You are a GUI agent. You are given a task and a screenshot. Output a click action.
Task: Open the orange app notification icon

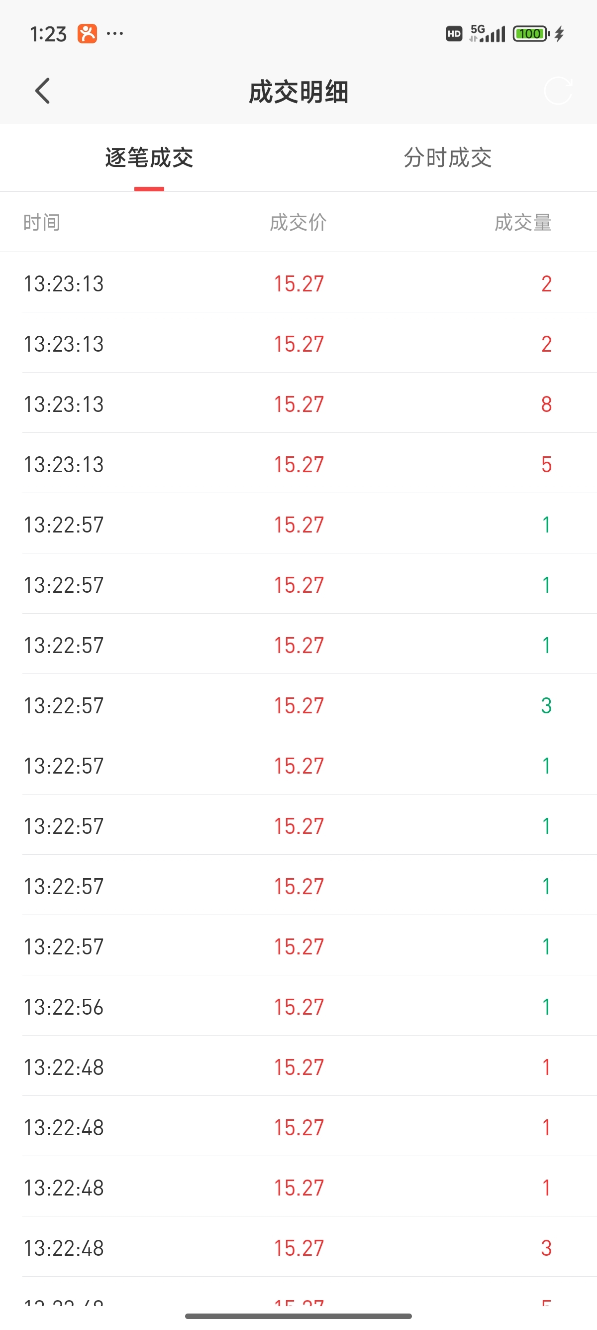tap(87, 34)
